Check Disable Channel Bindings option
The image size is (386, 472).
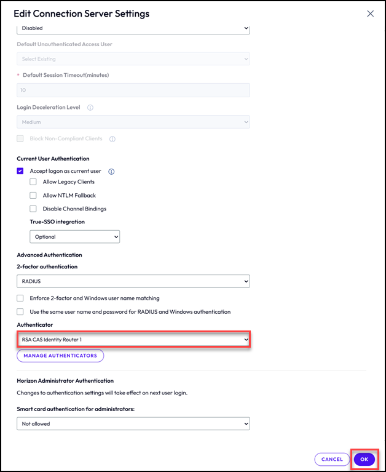click(33, 209)
